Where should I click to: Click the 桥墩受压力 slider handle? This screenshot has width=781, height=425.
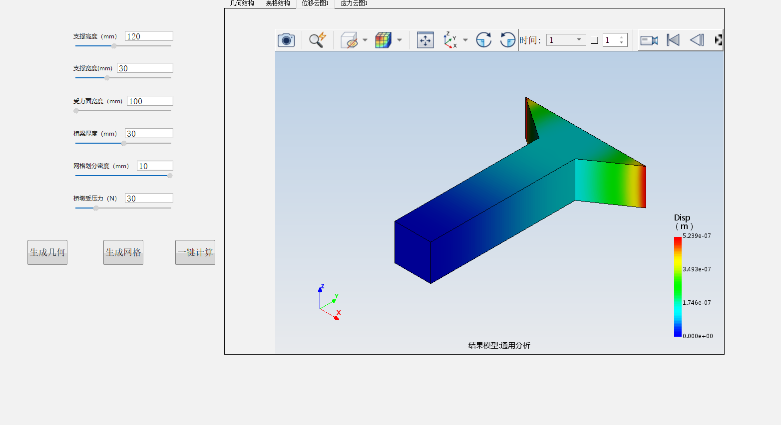pos(96,208)
